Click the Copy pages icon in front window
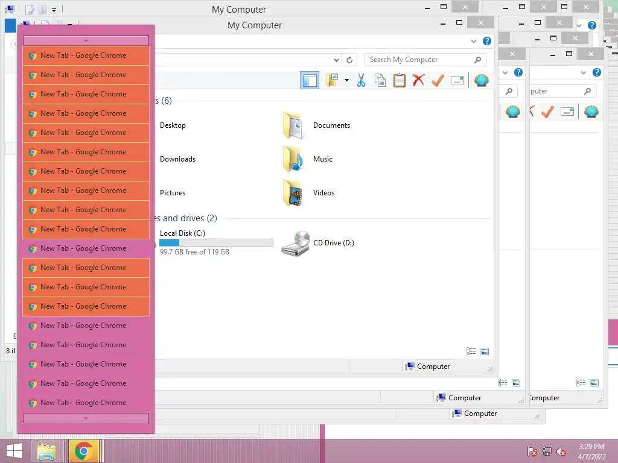The width and height of the screenshot is (618, 463). [x=380, y=80]
